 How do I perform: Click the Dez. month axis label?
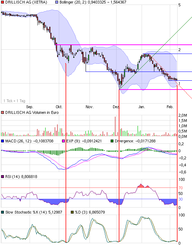[116, 107]
